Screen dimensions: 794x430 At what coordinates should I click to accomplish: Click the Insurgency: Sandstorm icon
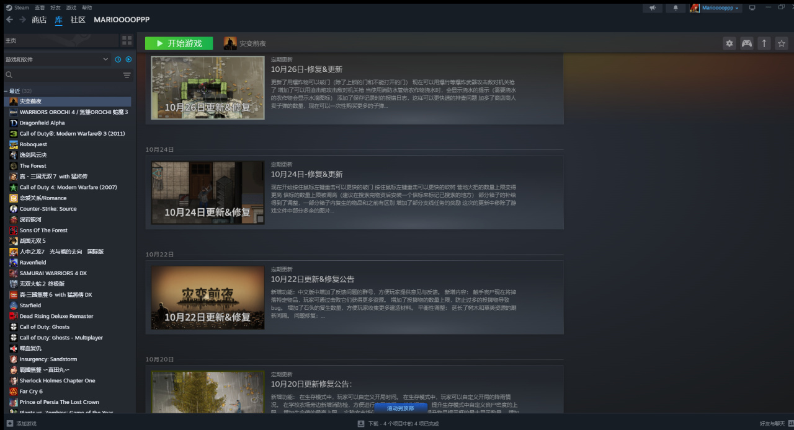[x=14, y=359]
